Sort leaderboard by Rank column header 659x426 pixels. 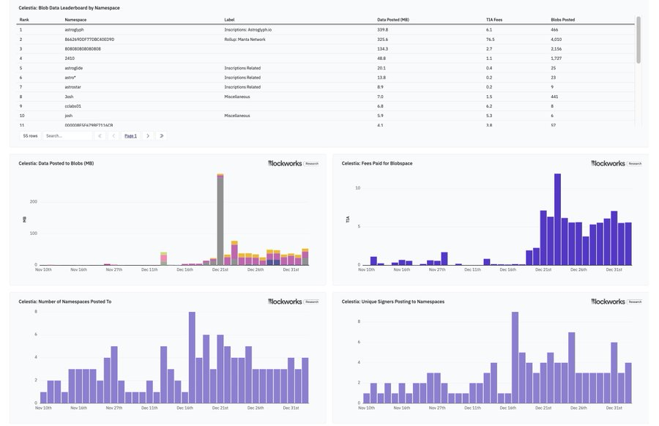[24, 20]
